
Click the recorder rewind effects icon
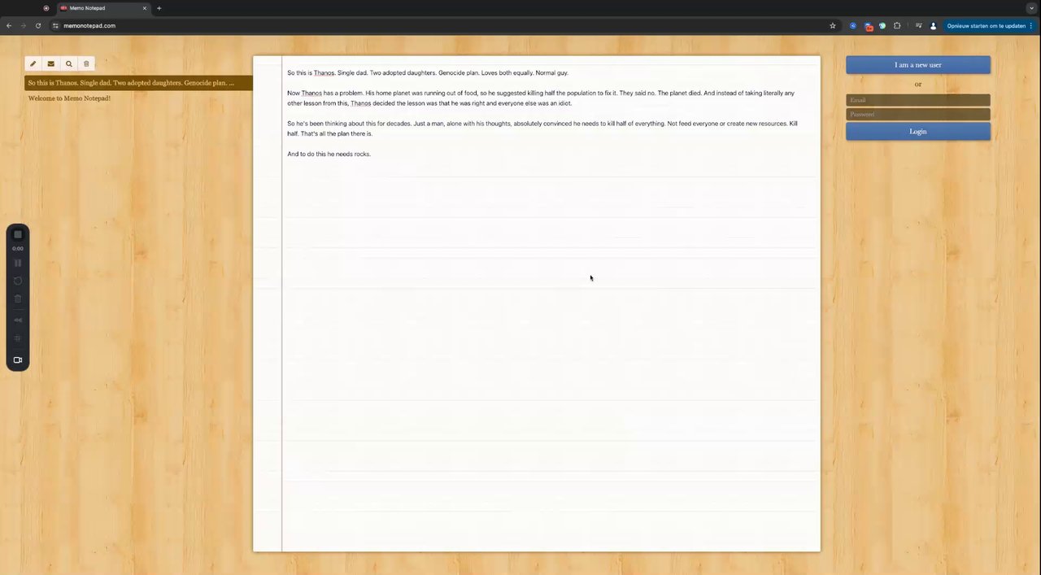(18, 320)
